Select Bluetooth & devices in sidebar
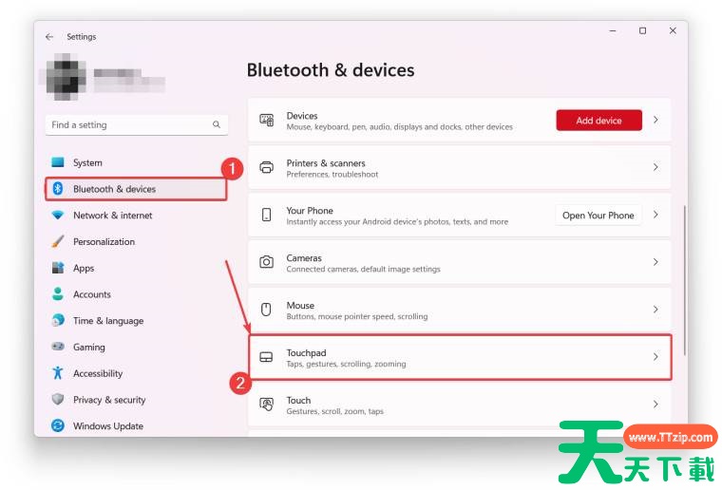 pos(136,189)
